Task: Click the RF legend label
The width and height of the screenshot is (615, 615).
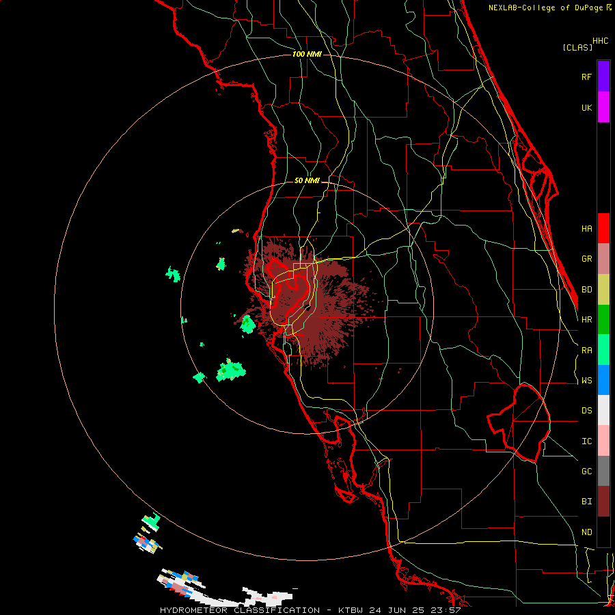Action: [x=586, y=77]
